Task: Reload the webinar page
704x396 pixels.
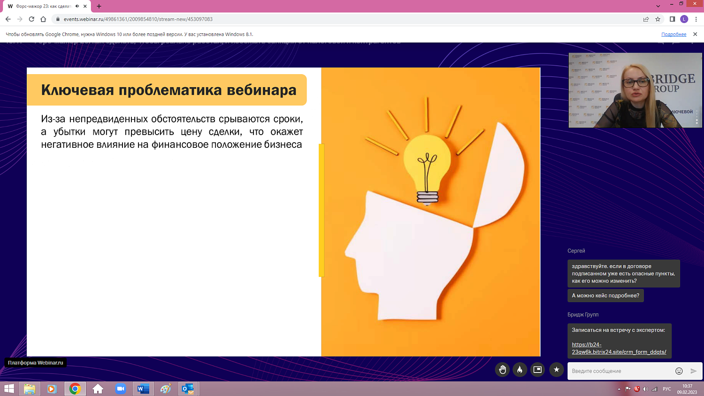Action: coord(31,19)
